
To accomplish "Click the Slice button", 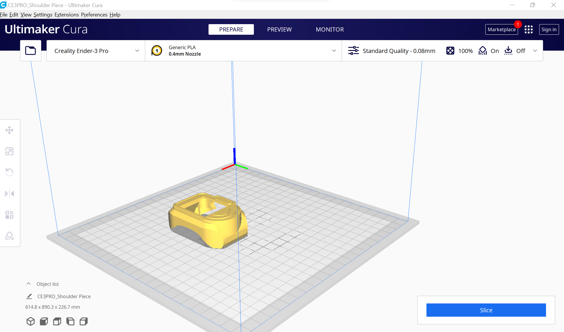I will (x=486, y=310).
